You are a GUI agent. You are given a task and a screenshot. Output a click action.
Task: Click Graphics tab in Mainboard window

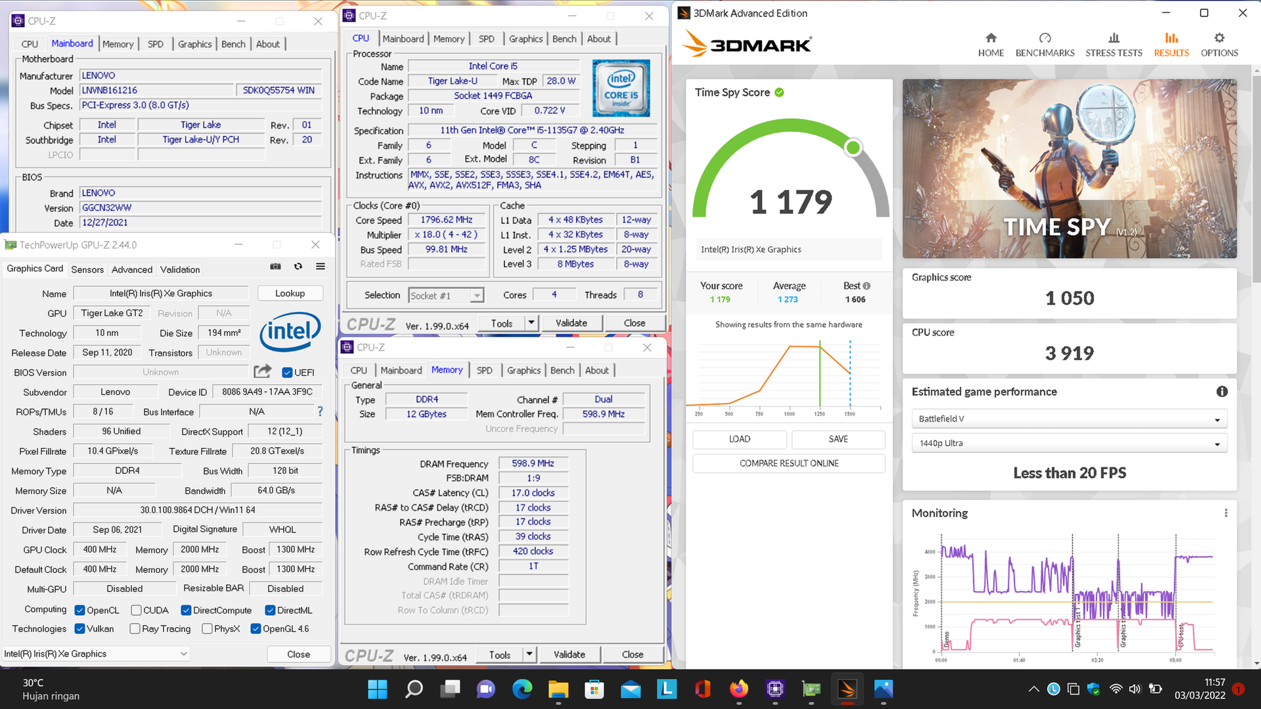194,44
